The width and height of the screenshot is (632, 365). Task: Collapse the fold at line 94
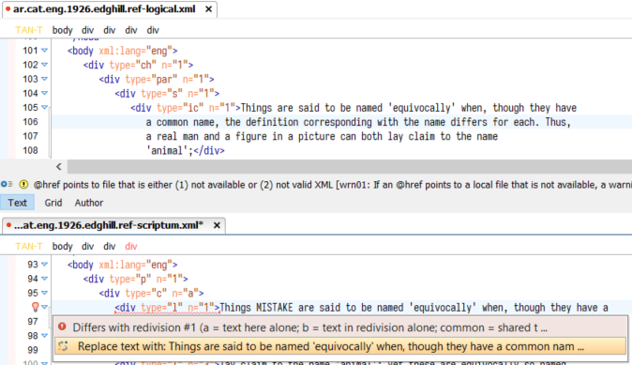[44, 279]
